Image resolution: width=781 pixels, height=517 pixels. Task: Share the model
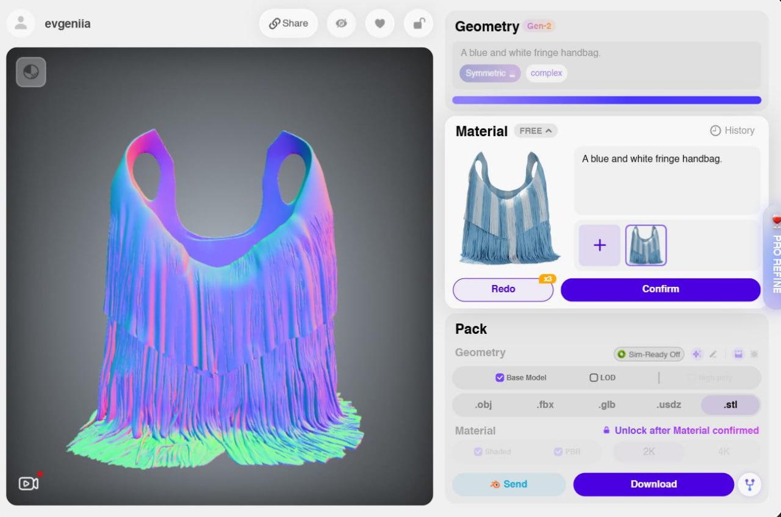coord(289,24)
